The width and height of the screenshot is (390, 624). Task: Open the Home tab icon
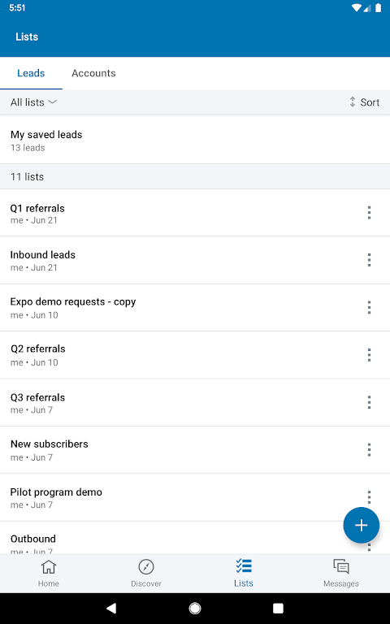49,566
